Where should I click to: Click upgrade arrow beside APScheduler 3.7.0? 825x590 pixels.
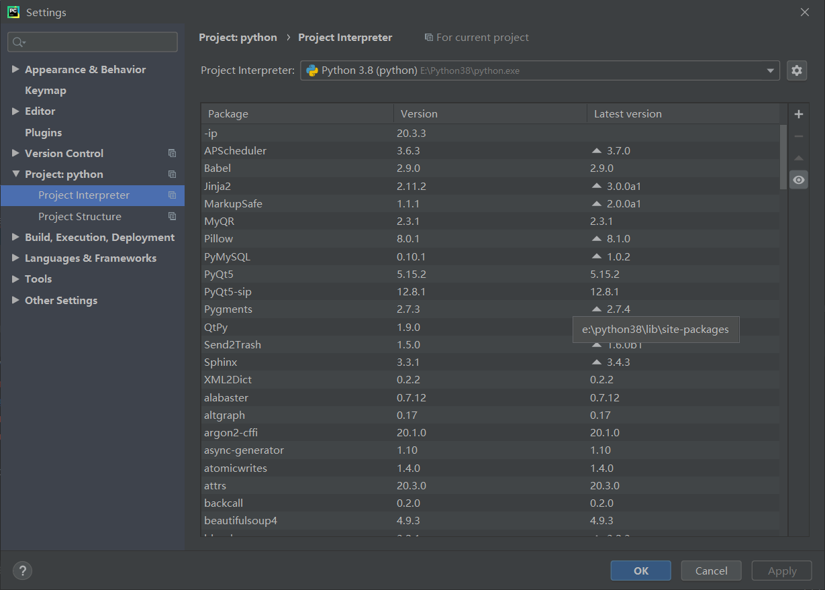[597, 150]
